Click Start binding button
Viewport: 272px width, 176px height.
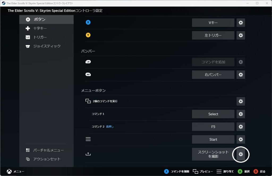coord(213,139)
